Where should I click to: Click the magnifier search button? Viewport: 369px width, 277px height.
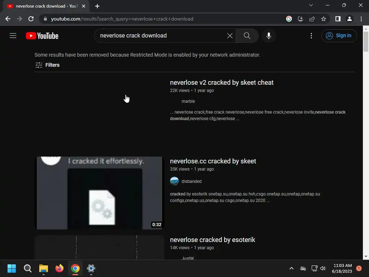(x=247, y=36)
